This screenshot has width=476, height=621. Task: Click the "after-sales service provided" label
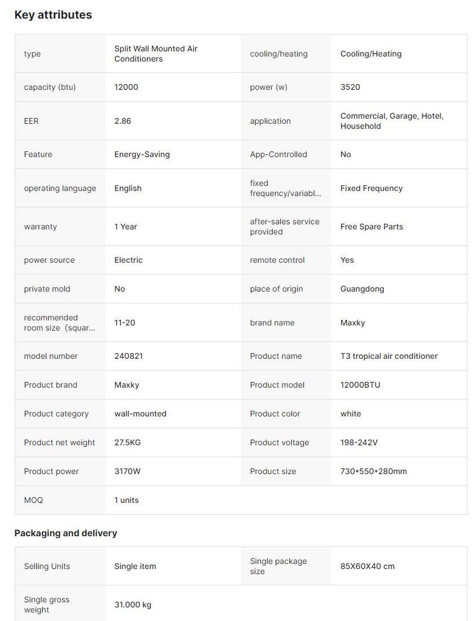click(x=285, y=227)
